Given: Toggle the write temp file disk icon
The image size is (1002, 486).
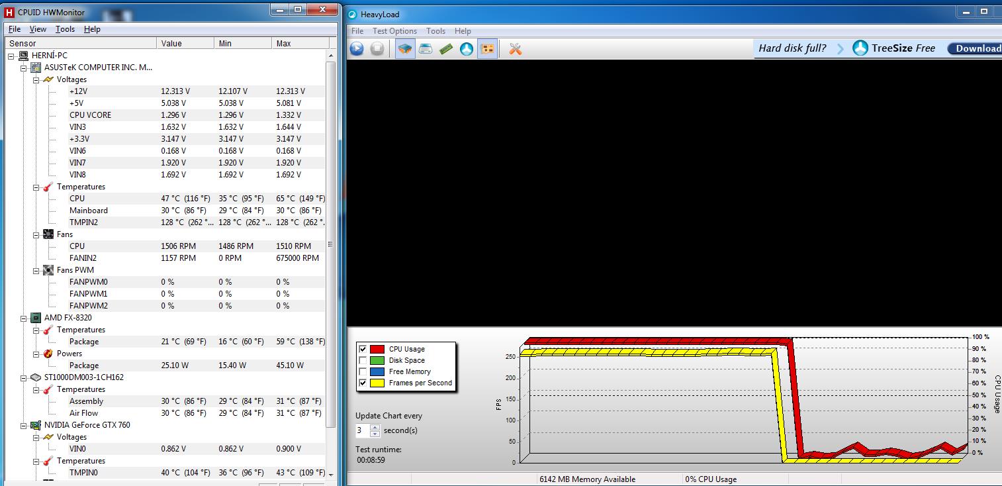Looking at the screenshot, I should click(x=426, y=48).
